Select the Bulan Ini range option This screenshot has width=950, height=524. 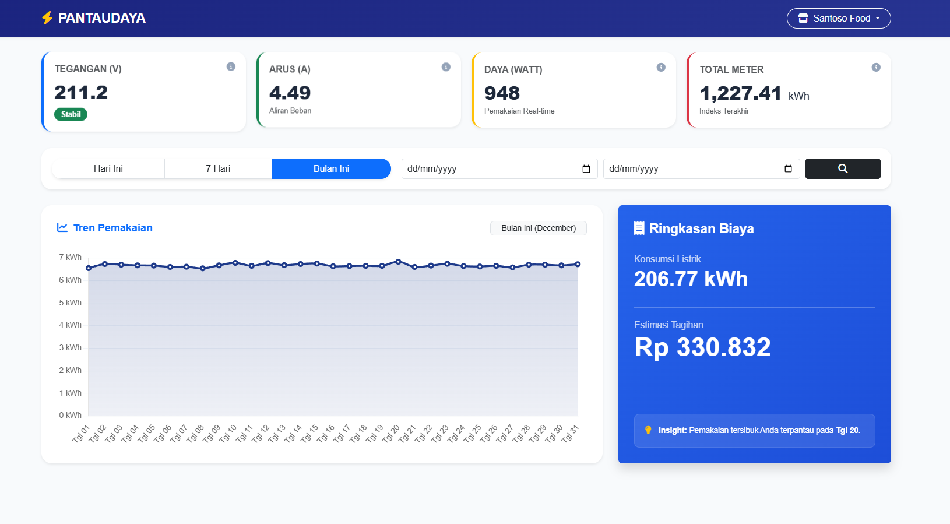point(331,168)
